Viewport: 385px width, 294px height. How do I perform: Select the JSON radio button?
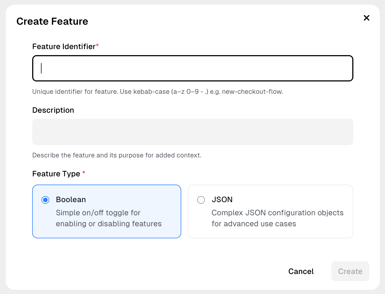click(x=201, y=200)
